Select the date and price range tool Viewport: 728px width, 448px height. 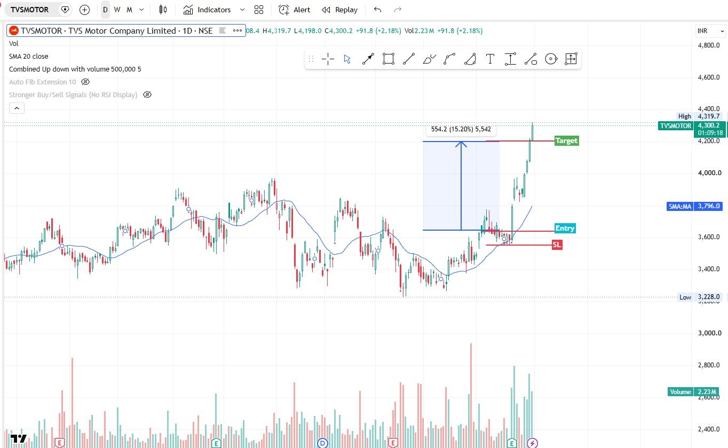click(x=571, y=59)
